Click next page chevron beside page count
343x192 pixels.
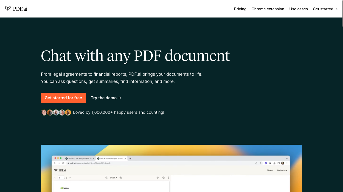(70, 178)
